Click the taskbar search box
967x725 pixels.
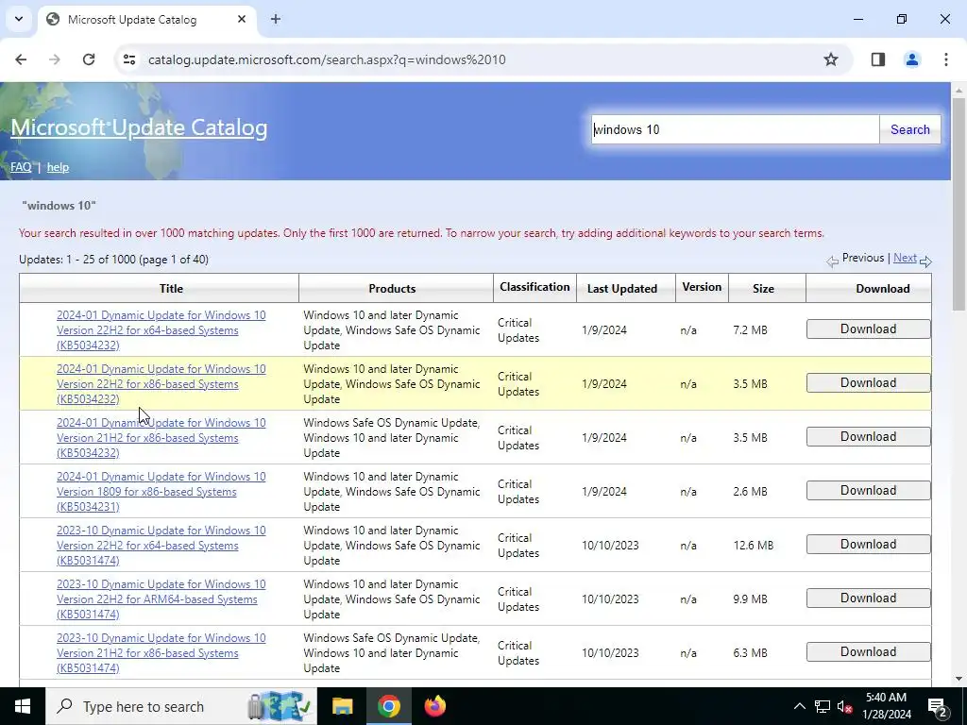[x=180, y=706]
